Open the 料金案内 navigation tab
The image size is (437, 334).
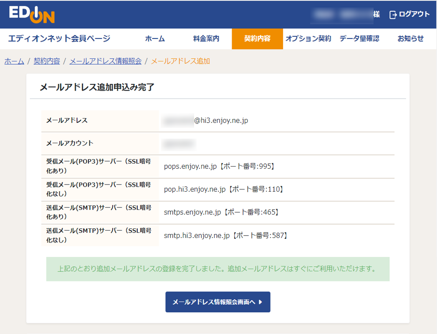(x=206, y=39)
